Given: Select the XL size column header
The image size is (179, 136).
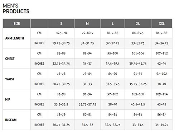Looking at the screenshot, I should click(138, 23).
